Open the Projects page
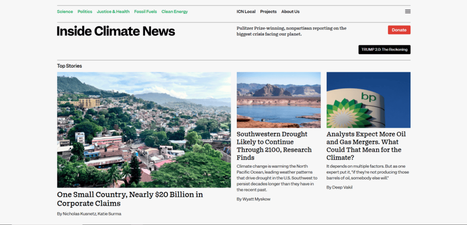 268,11
